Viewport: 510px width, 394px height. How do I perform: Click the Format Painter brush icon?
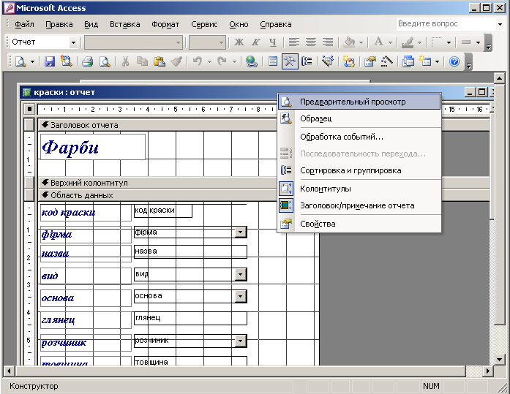[x=176, y=61]
